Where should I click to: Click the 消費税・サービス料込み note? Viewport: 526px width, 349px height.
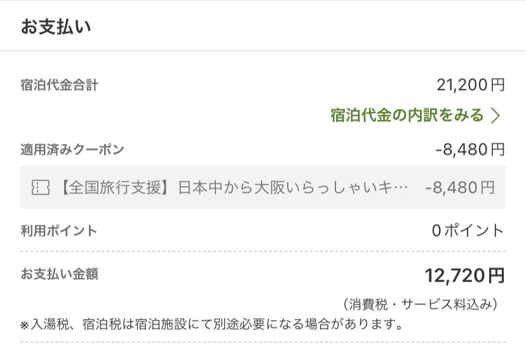coord(420,304)
